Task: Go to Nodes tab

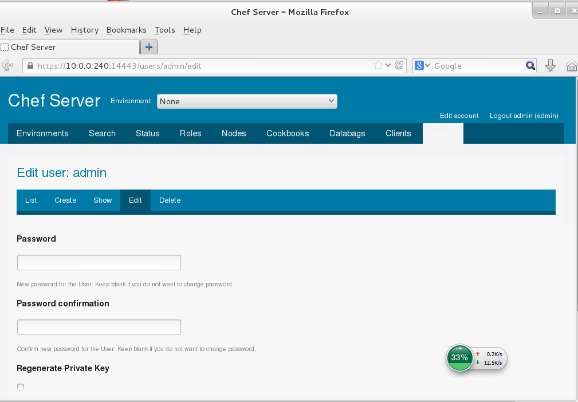Action: (x=234, y=133)
